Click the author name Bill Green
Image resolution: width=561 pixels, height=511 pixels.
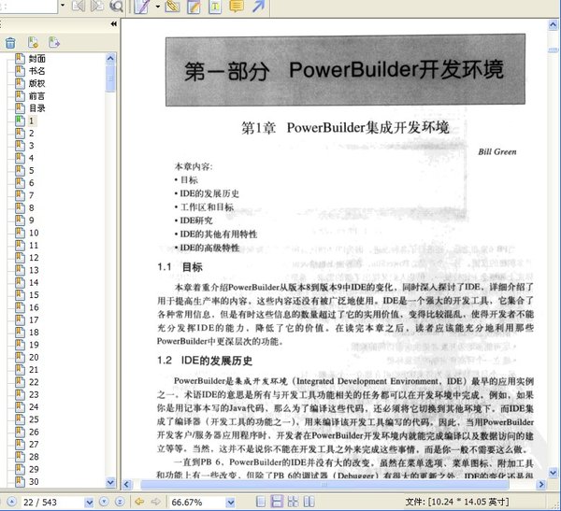(x=497, y=151)
